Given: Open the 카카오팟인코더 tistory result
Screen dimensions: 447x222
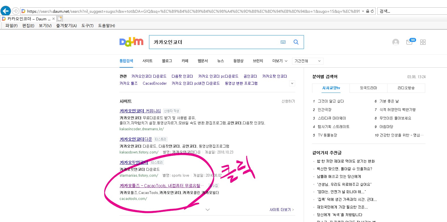Looking at the screenshot, I should [134, 162].
